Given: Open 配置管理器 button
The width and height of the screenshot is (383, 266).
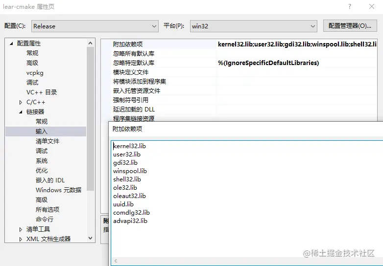Looking at the screenshot, I should [x=350, y=26].
